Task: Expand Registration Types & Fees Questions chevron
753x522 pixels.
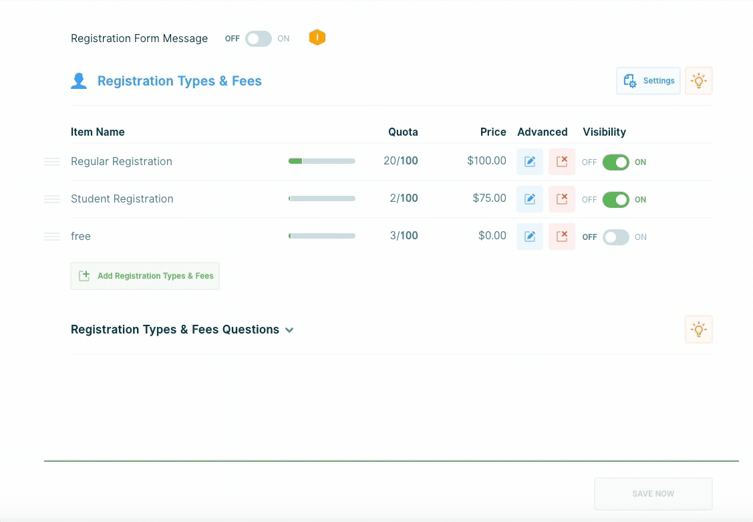Action: pyautogui.click(x=289, y=330)
